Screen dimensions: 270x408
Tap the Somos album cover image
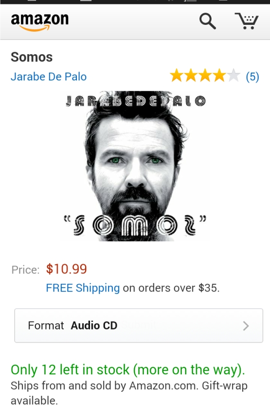click(135, 166)
